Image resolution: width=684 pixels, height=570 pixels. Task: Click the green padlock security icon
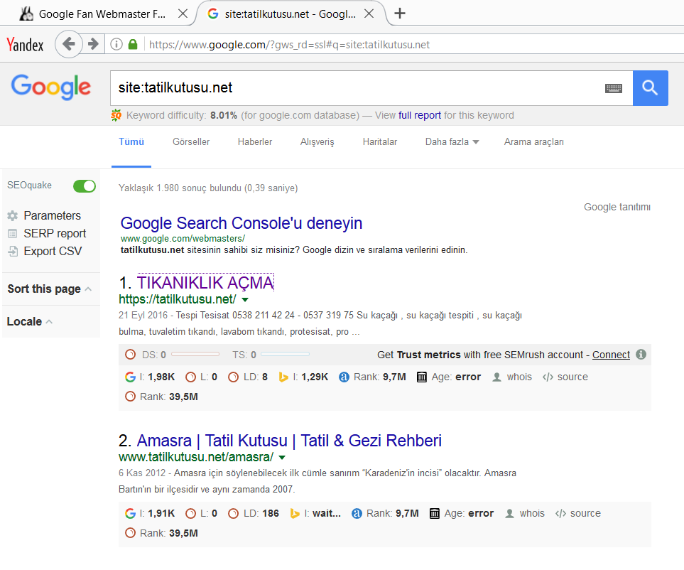point(133,45)
